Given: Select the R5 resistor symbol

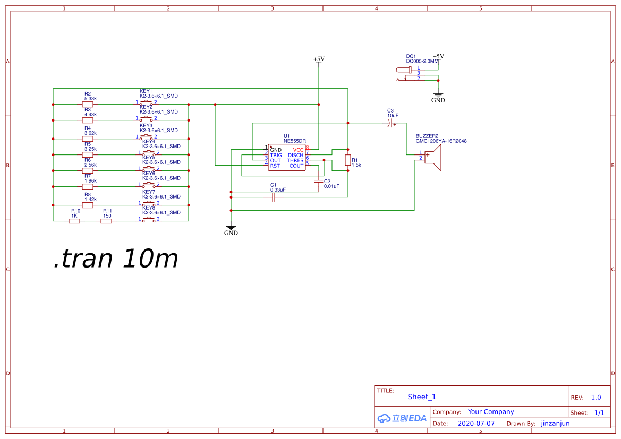Looking at the screenshot, I should coord(88,155).
